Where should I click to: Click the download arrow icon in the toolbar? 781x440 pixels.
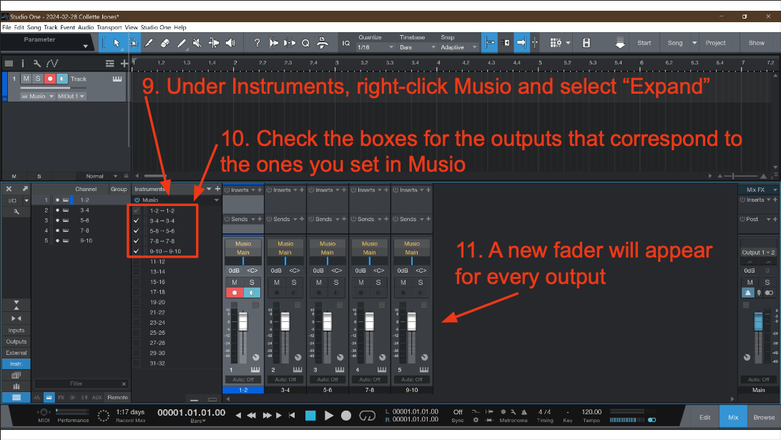tap(619, 44)
